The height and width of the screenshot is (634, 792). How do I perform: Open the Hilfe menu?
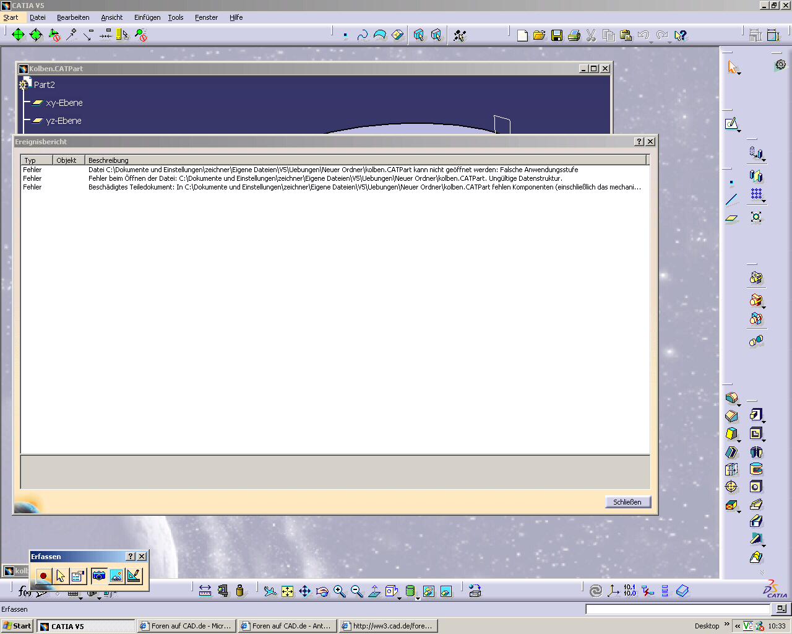pos(236,17)
